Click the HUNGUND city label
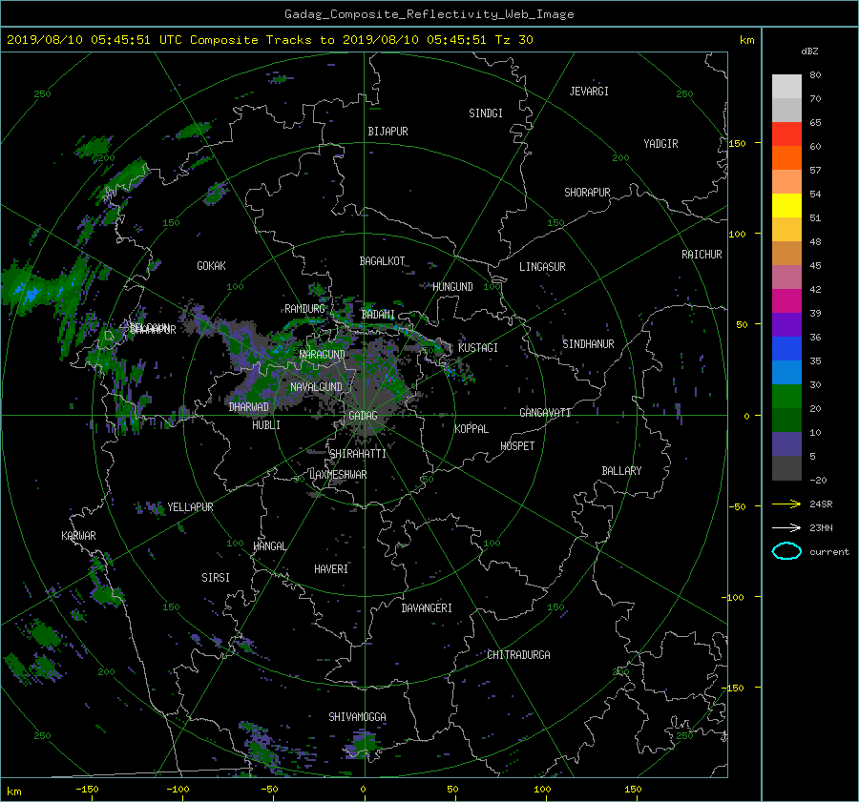This screenshot has width=859, height=802. click(452, 287)
